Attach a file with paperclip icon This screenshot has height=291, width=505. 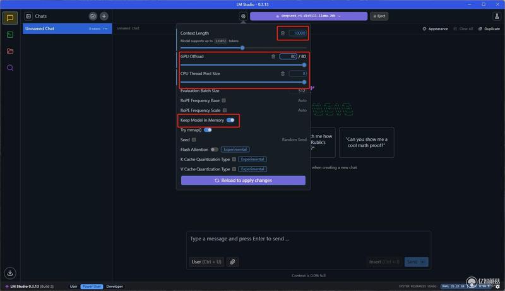click(x=232, y=262)
